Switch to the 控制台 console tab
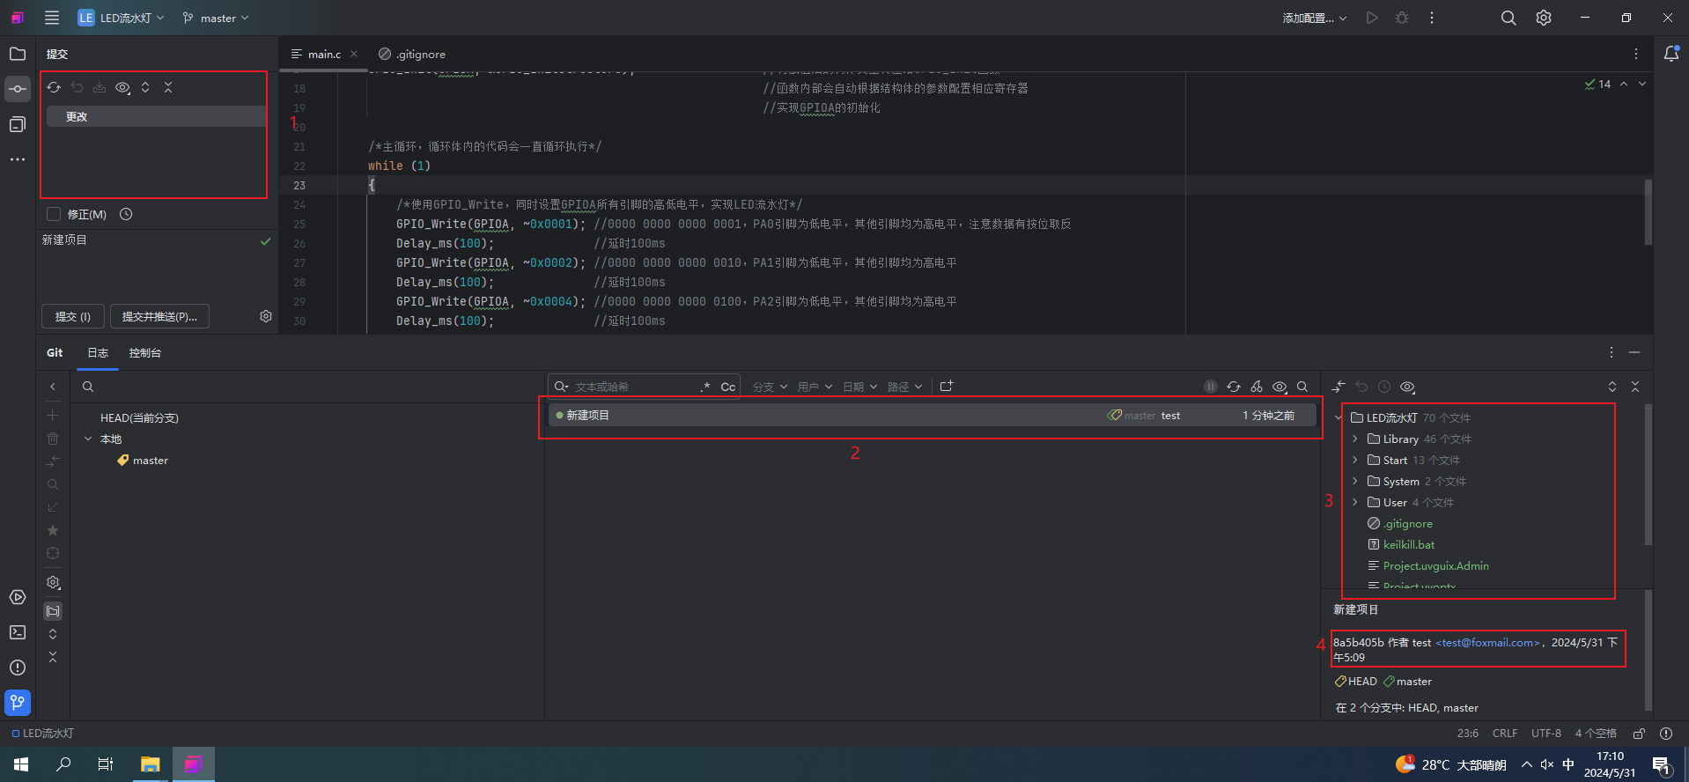 click(145, 352)
